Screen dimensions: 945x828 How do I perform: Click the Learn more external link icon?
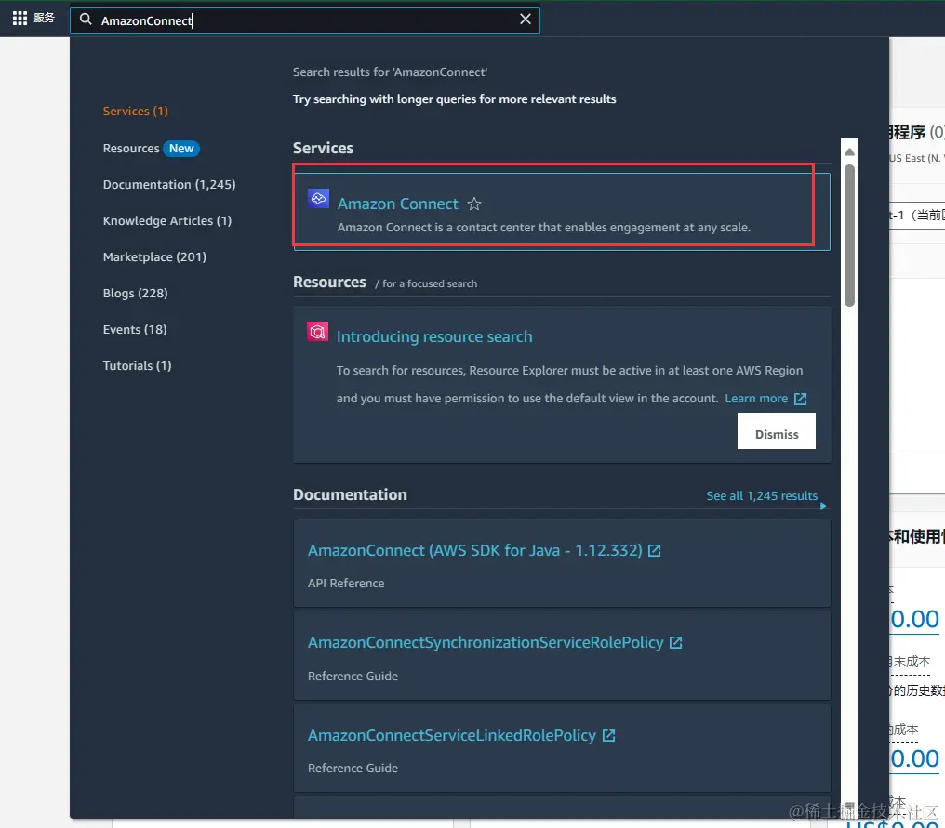pos(800,399)
